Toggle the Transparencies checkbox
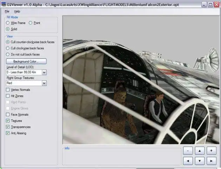This screenshot has width=221, height=169. (8, 127)
